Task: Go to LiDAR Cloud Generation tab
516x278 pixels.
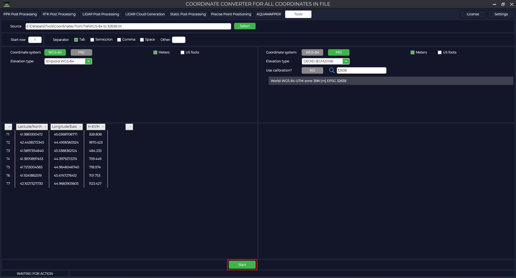Action: point(145,14)
